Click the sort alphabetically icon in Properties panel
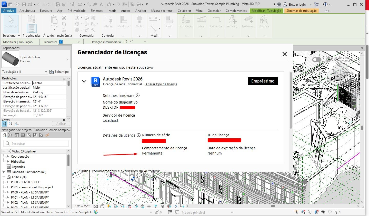 click(11, 124)
